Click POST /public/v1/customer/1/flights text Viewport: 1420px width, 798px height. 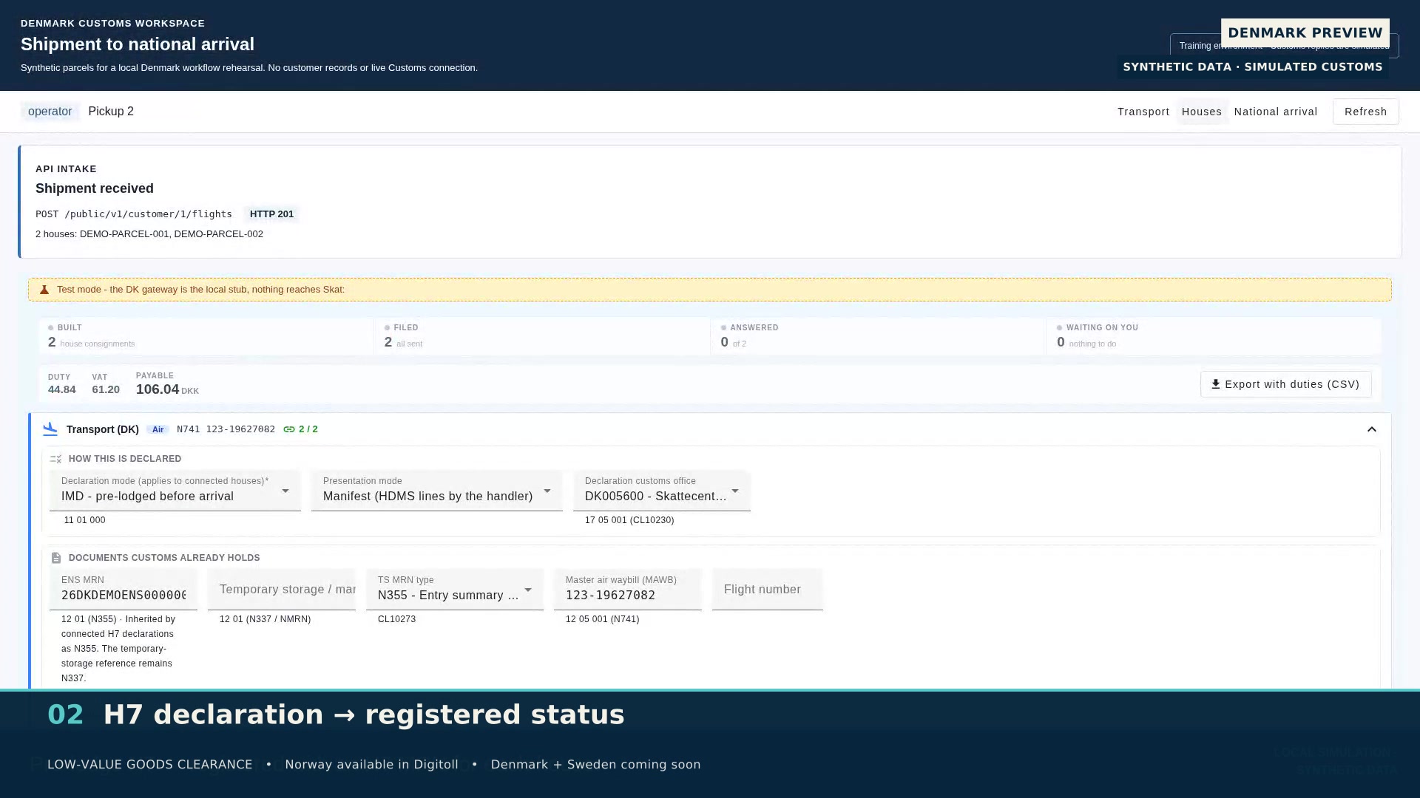134,214
